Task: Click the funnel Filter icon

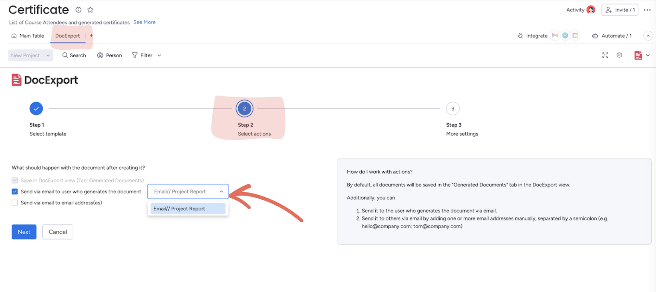Action: click(x=134, y=55)
